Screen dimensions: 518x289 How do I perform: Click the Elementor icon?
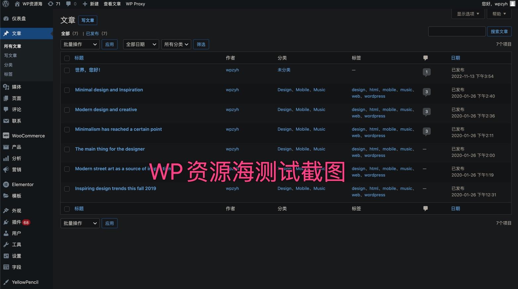click(6, 185)
